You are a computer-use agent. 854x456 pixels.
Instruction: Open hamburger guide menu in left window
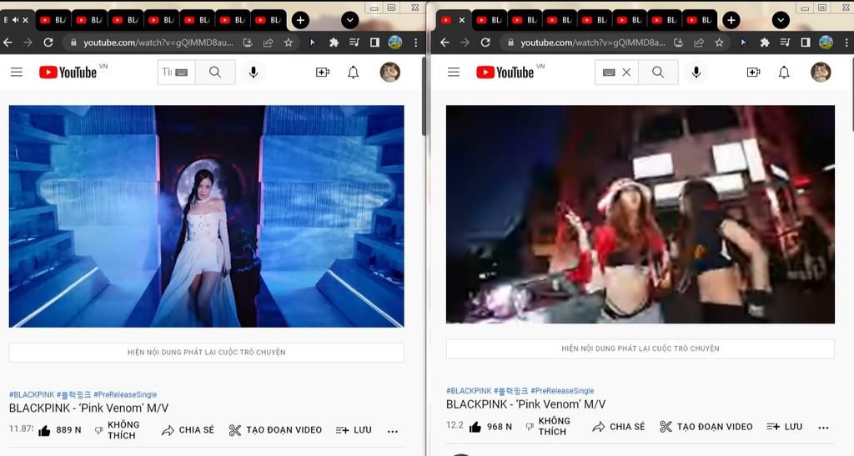point(17,72)
